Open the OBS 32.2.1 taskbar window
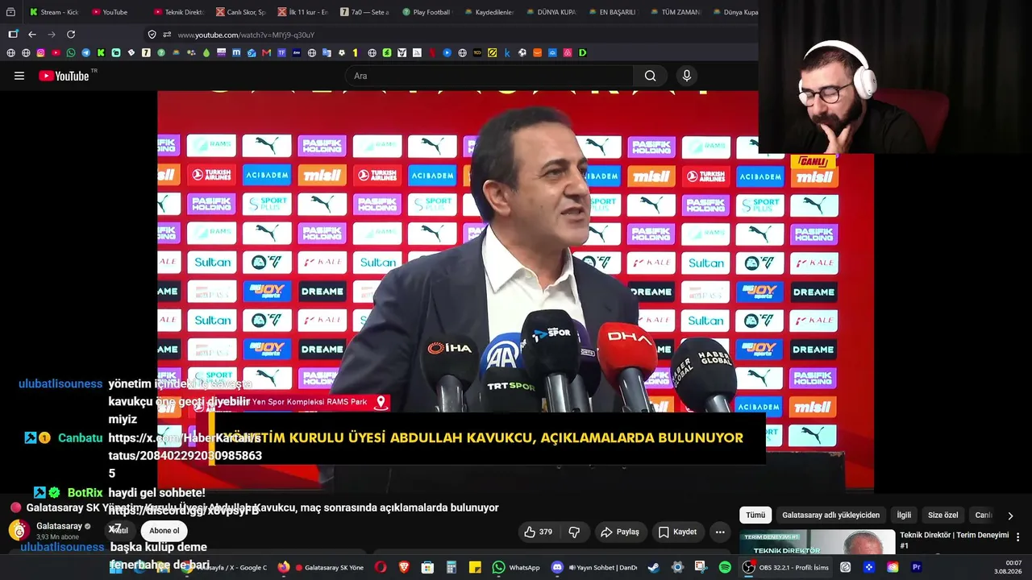Viewport: 1032px width, 580px height. pyautogui.click(x=786, y=567)
